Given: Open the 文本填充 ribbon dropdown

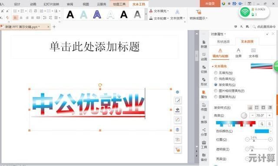Looking at the screenshot, I should click(159, 11).
